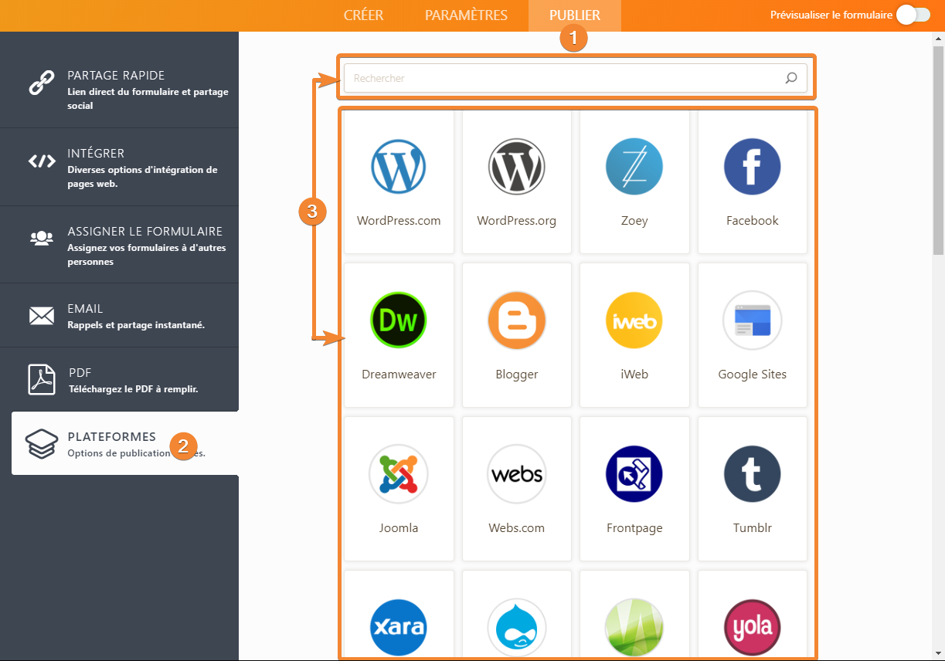Open the WordPress.com platform icon

pyautogui.click(x=399, y=166)
